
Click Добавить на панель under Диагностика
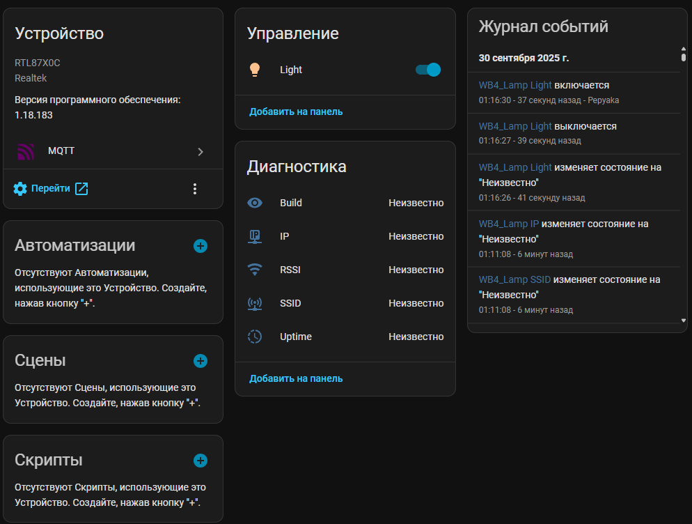point(296,379)
